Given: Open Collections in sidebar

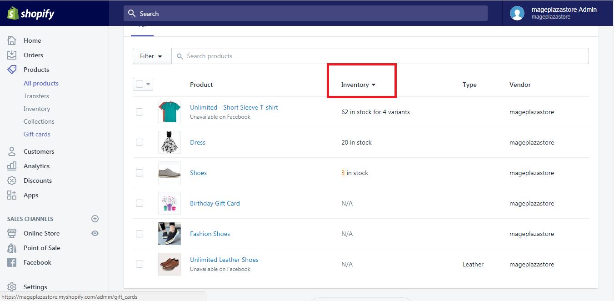Looking at the screenshot, I should click(39, 121).
